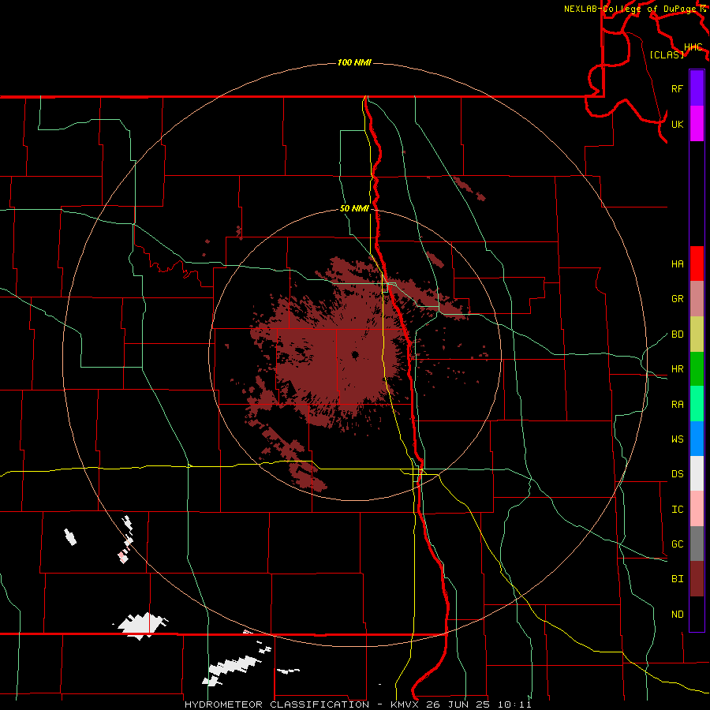Screen dimensions: 710x710
Task: Click the RF purple legend swatch
Action: point(697,88)
